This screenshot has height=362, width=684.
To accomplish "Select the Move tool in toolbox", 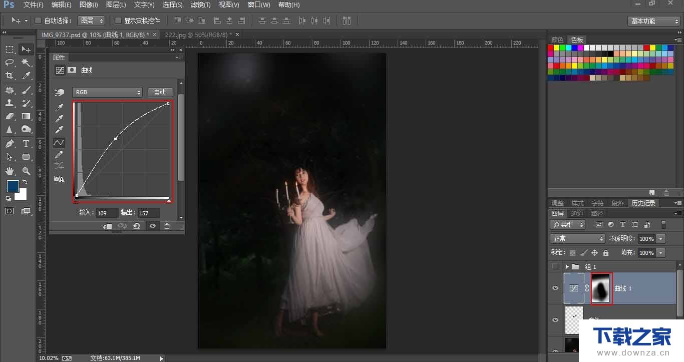I will [x=26, y=49].
